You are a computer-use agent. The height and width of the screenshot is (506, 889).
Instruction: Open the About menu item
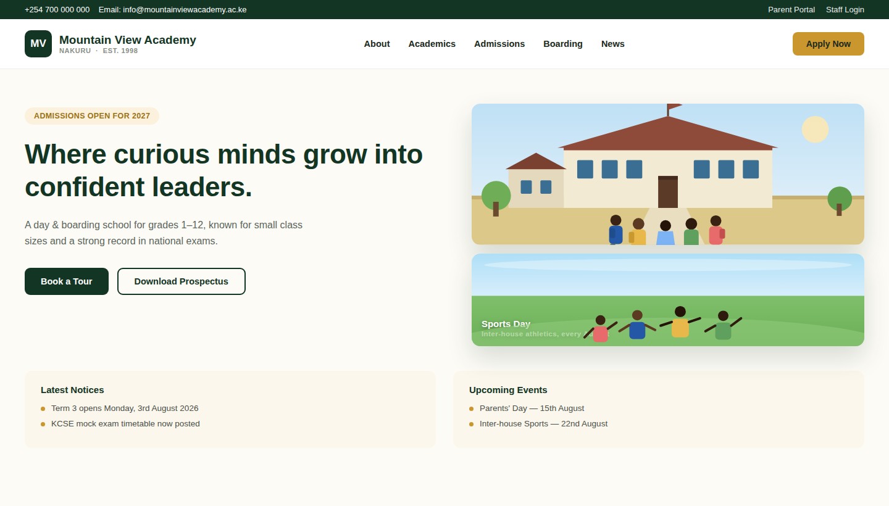point(377,44)
